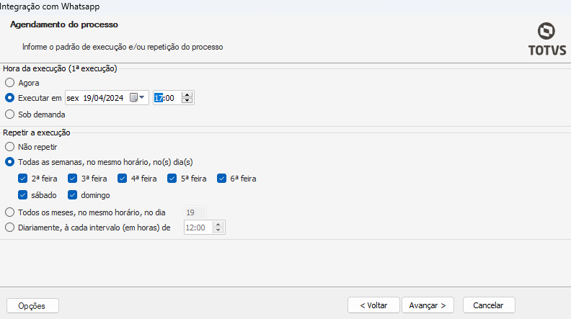Uncheck the domingo checkbox
Screen dimensions: 571x319
73,194
